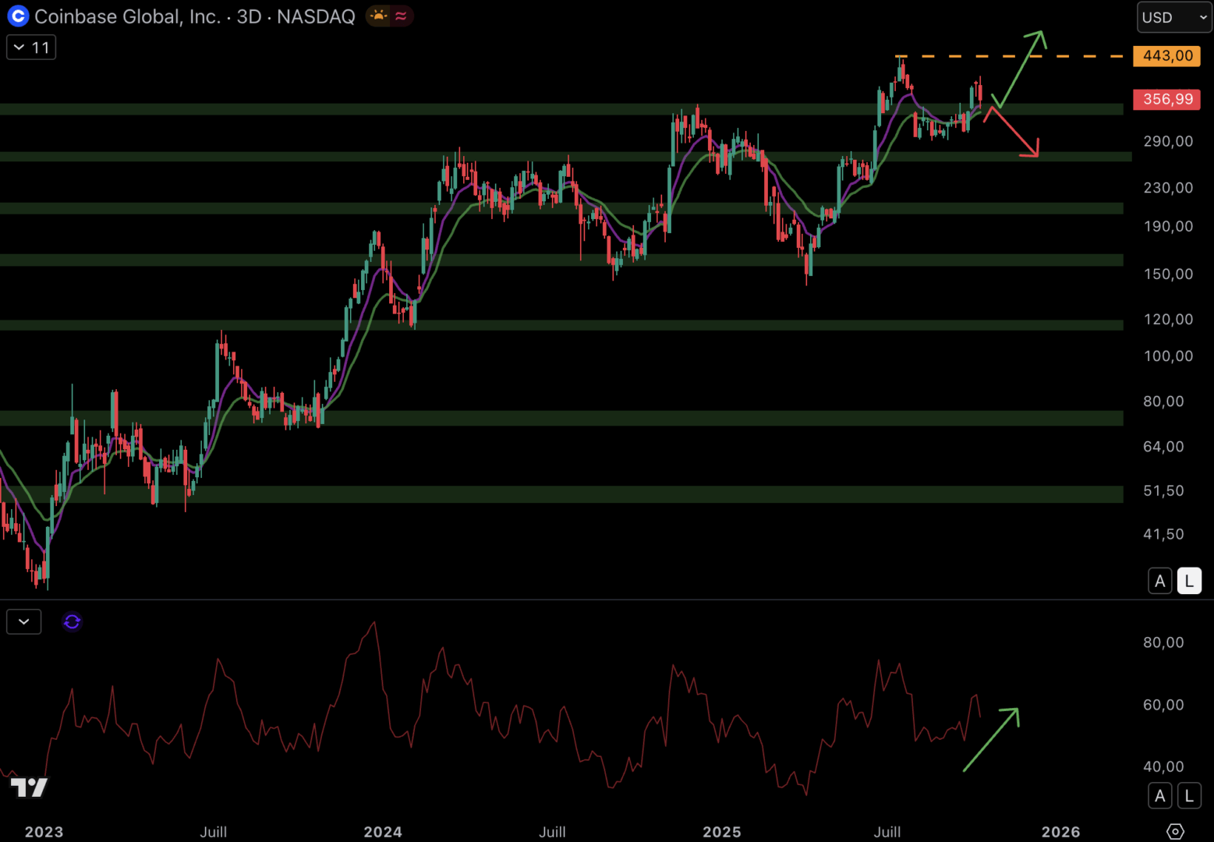The width and height of the screenshot is (1214, 842).
Task: Click the TradingView logo
Action: pos(29,787)
